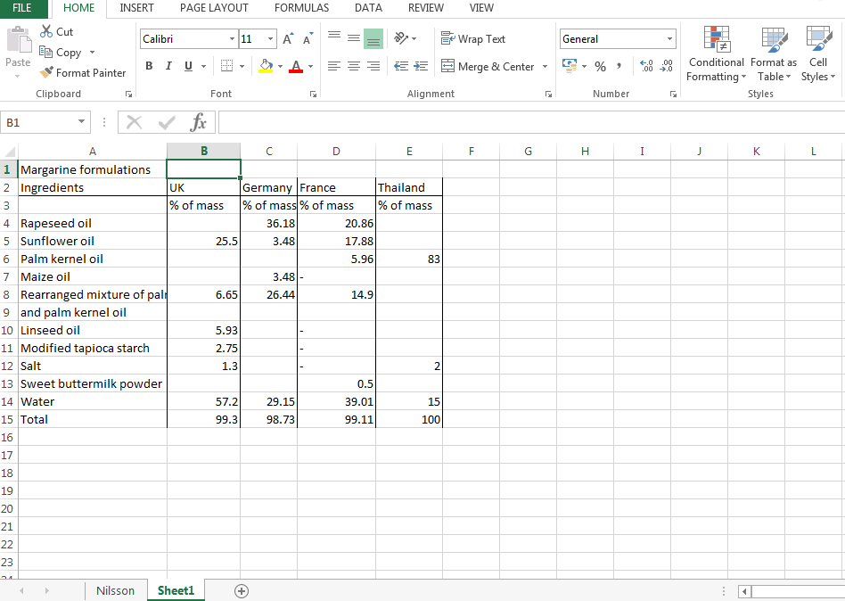
Task: Middle align cell contents
Action: pos(354,37)
